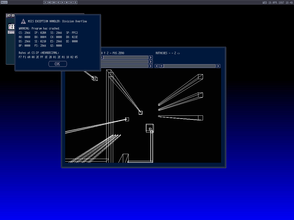294x220 pixels.
Task: Pause playback using the pause icon
Action: (71, 2)
